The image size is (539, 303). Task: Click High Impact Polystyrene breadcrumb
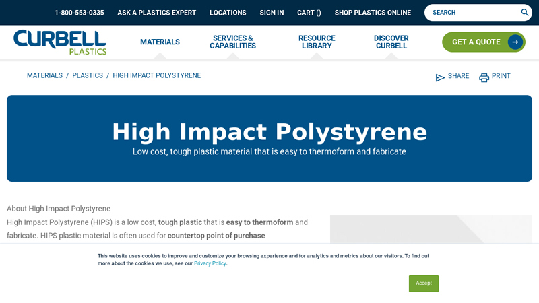(157, 75)
